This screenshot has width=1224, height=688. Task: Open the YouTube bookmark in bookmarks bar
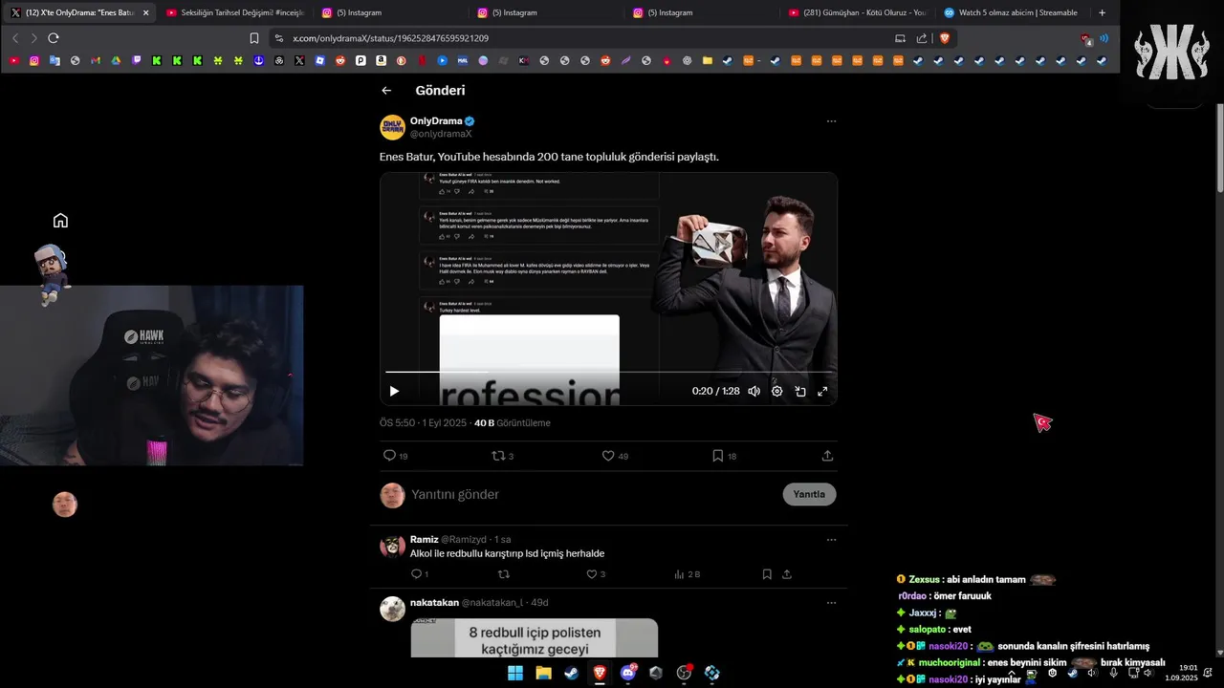click(x=13, y=60)
